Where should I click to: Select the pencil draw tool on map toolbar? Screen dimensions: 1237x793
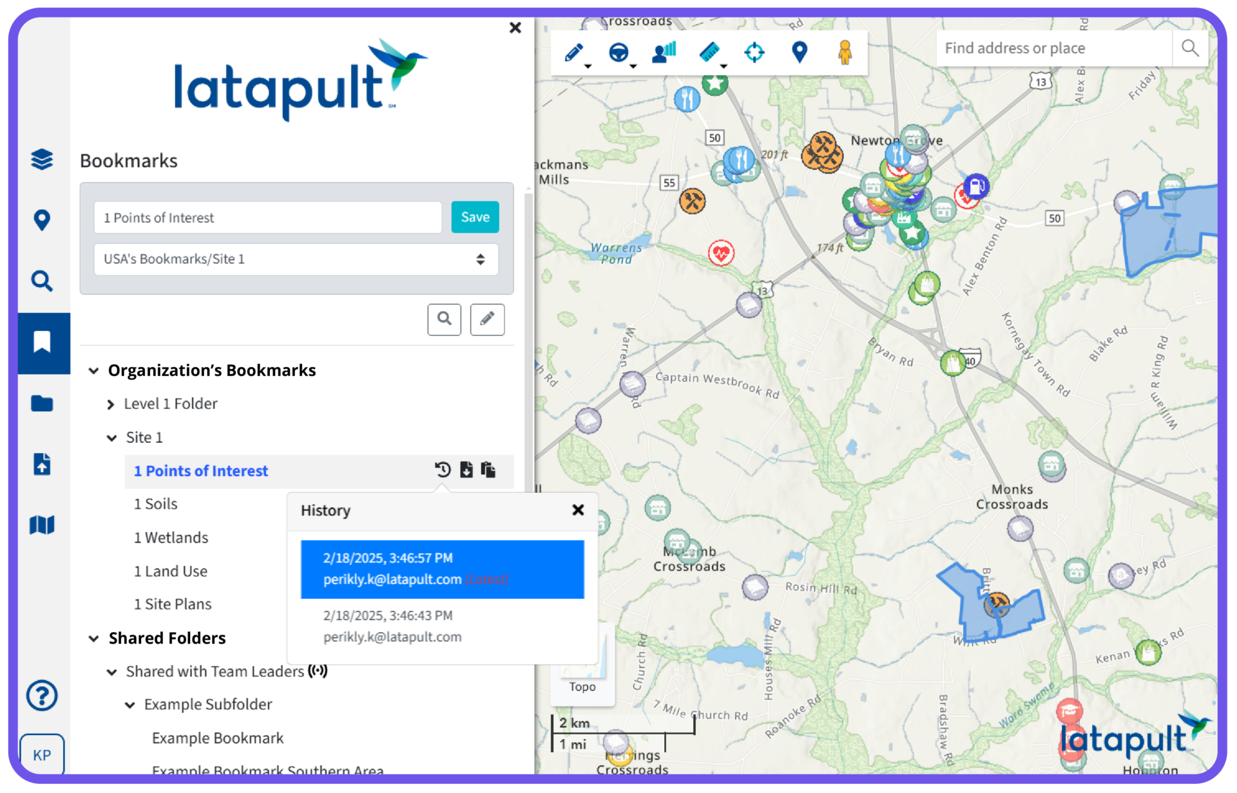574,52
